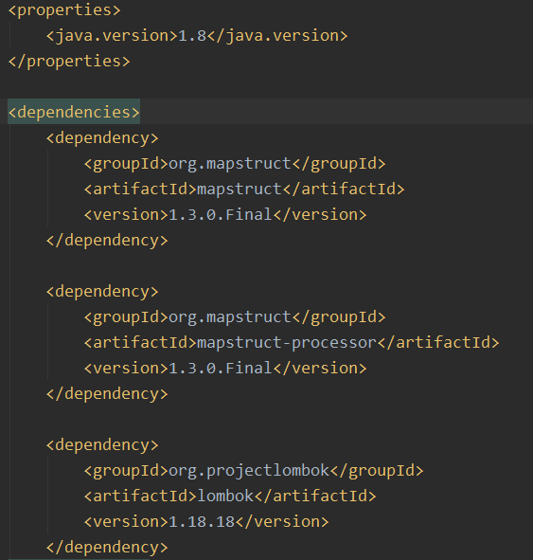Select the third dependency opening tag
The height and width of the screenshot is (560, 533).
tap(102, 445)
